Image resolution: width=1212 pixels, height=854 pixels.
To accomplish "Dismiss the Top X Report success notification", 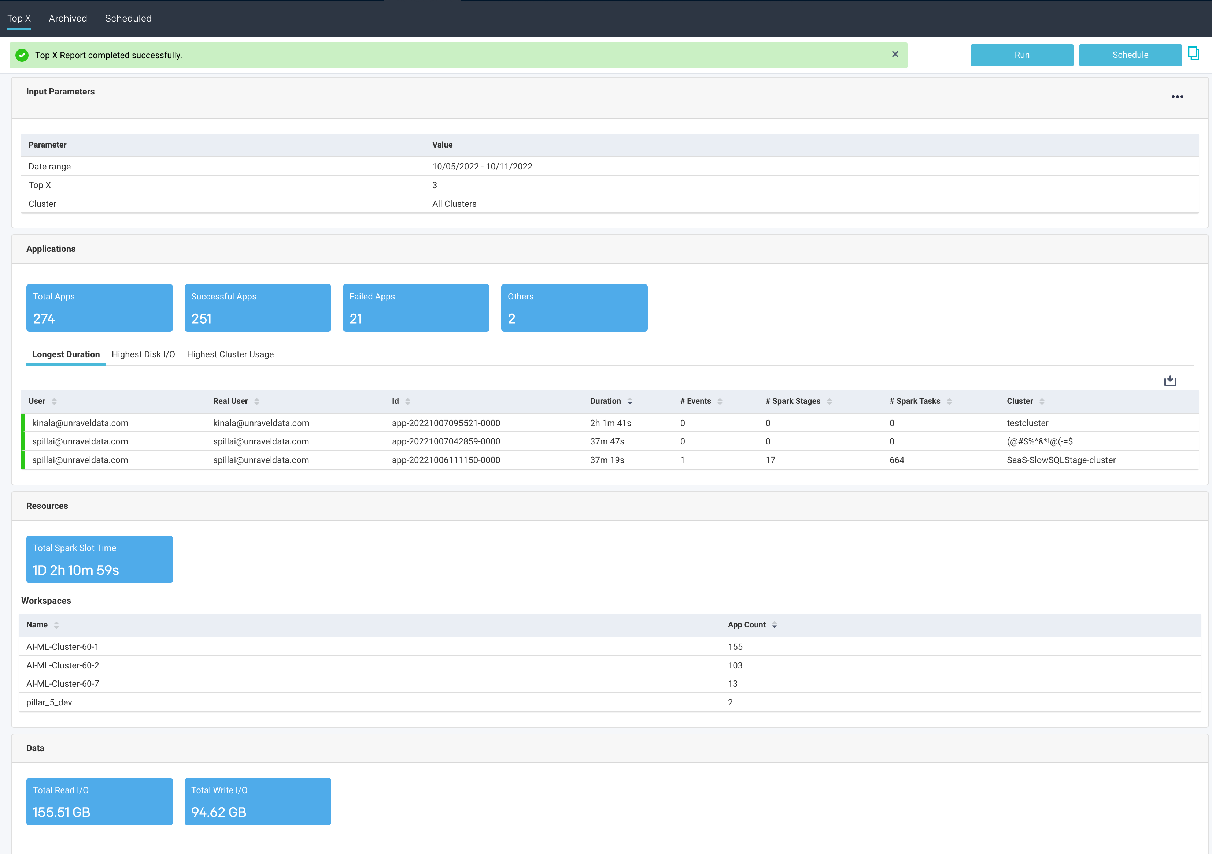I will [895, 54].
